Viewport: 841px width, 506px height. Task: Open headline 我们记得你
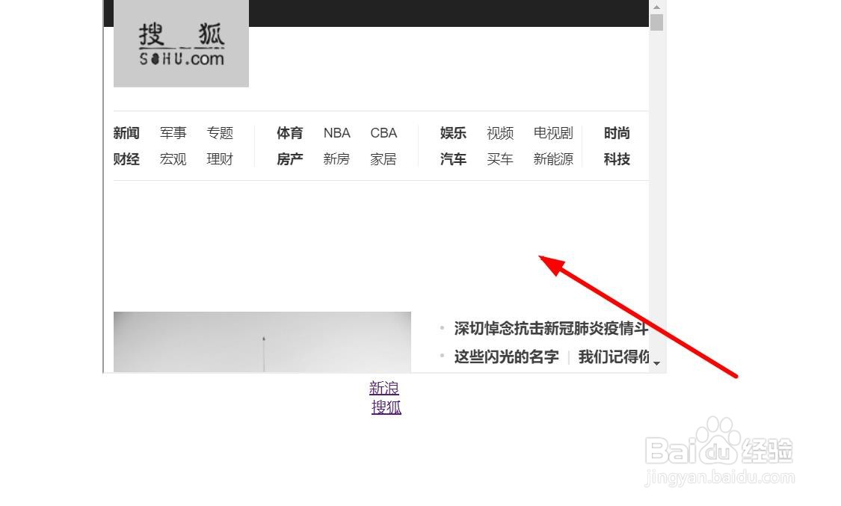point(614,357)
